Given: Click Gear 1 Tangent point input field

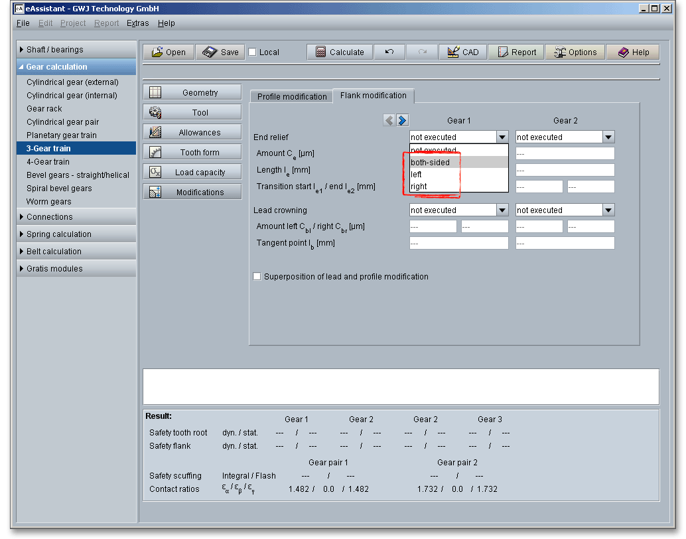Looking at the screenshot, I should [x=458, y=244].
